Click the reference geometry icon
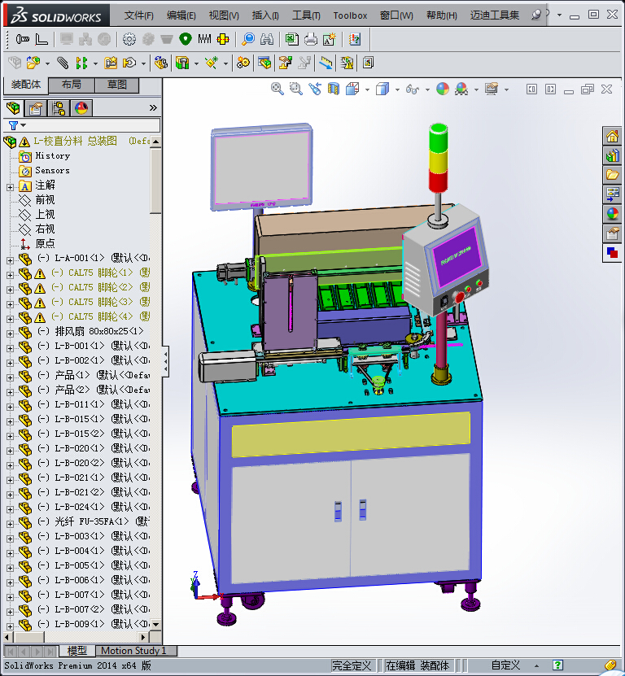Screen dimensions: 625x676 (212, 63)
